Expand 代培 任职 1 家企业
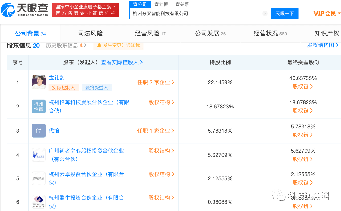 pyautogui.click(x=156, y=131)
